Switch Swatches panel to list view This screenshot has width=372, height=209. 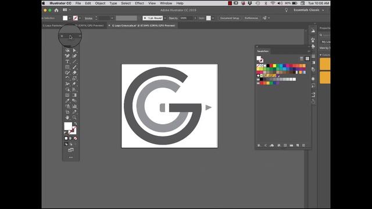coord(302,58)
